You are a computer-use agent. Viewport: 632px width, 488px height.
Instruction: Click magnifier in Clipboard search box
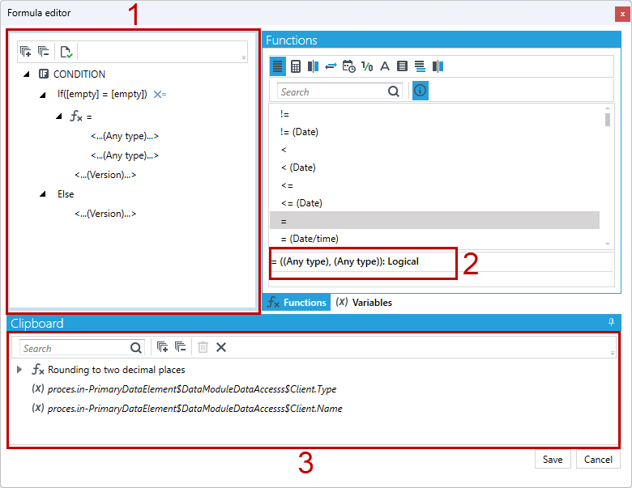[136, 347]
